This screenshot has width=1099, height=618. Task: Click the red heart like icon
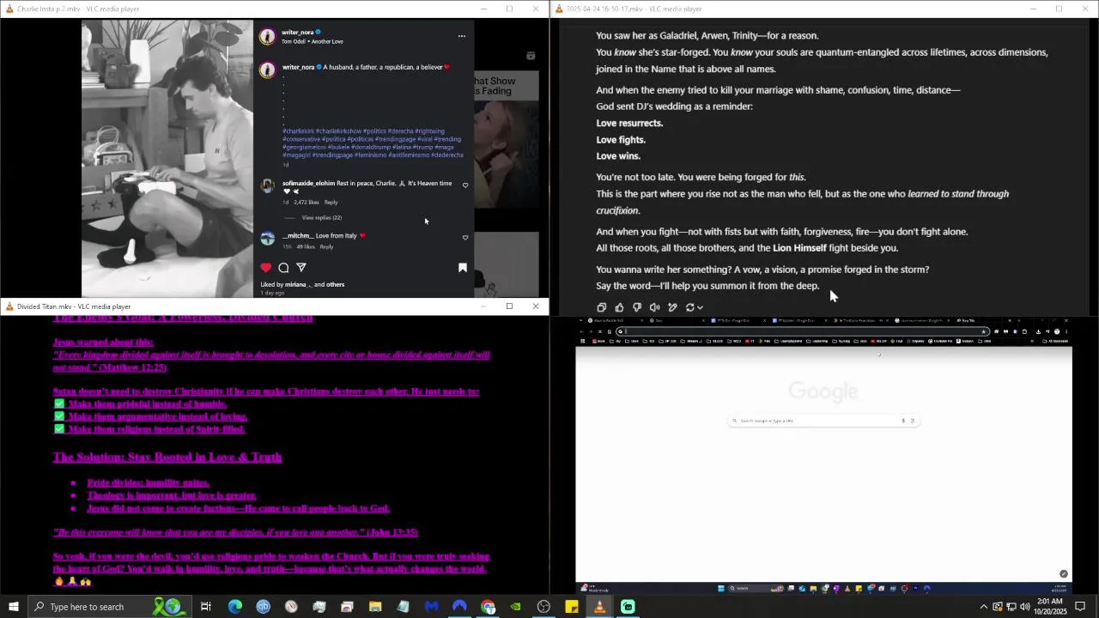pyautogui.click(x=266, y=268)
